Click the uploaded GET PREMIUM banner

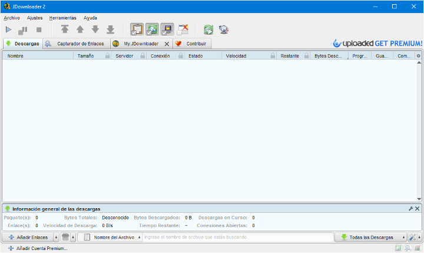click(x=377, y=43)
